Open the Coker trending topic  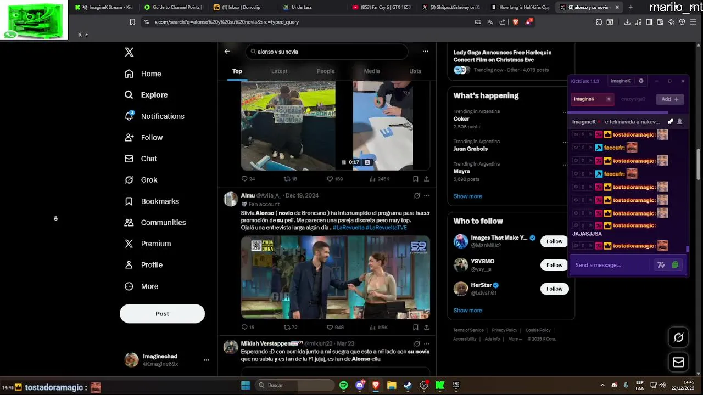461,119
